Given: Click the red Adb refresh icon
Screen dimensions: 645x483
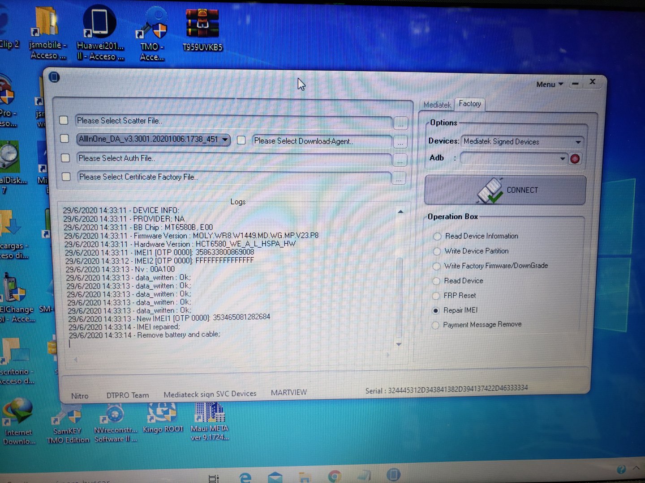Looking at the screenshot, I should 575,159.
